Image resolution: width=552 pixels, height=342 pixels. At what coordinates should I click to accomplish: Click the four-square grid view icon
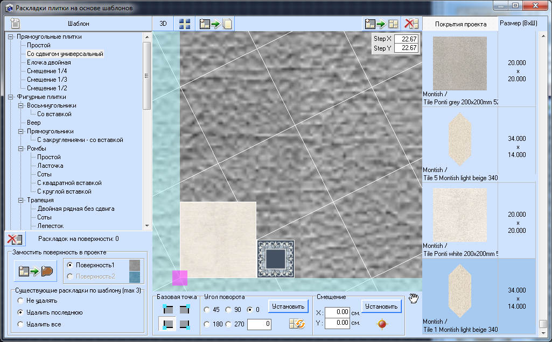pos(185,24)
